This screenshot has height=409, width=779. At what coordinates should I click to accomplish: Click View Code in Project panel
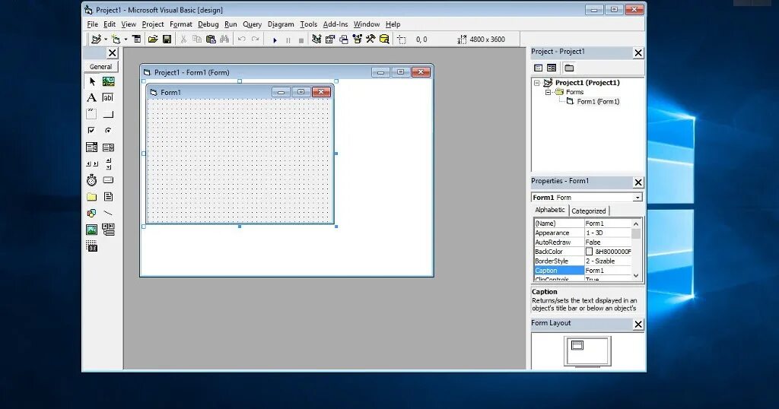tap(538, 68)
